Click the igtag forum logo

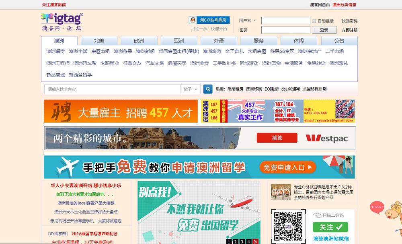click(62, 22)
